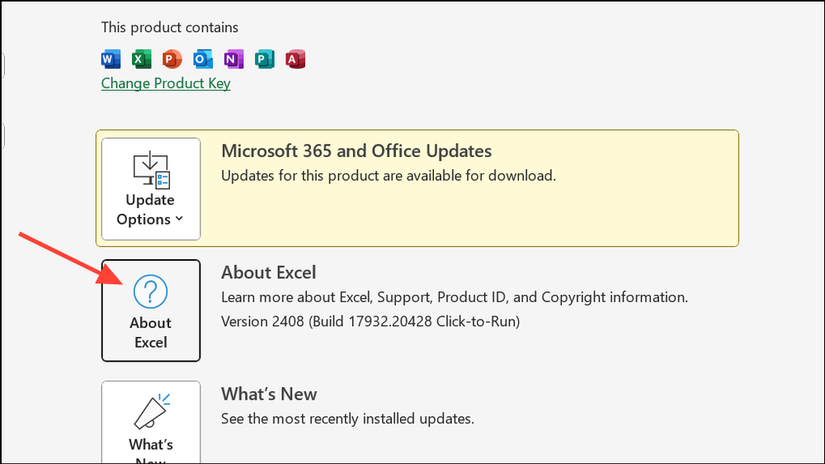The image size is (825, 464).
Task: Click the Excel app icon
Action: [142, 59]
